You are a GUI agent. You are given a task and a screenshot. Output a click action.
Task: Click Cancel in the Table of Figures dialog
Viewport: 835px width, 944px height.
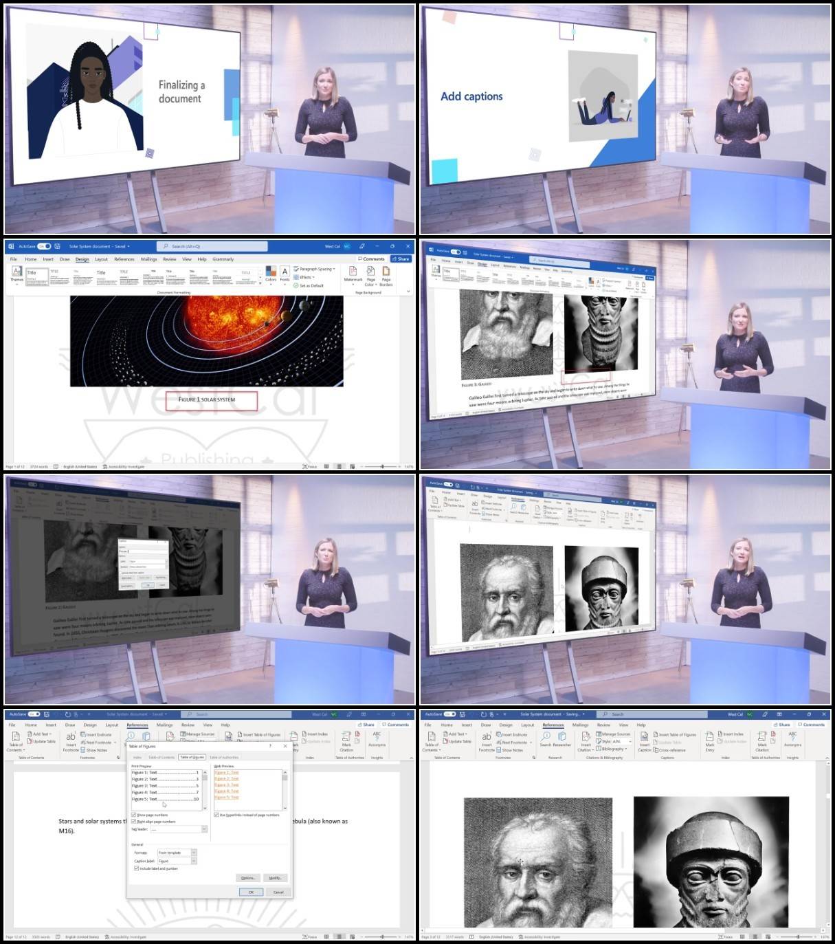[x=278, y=892]
